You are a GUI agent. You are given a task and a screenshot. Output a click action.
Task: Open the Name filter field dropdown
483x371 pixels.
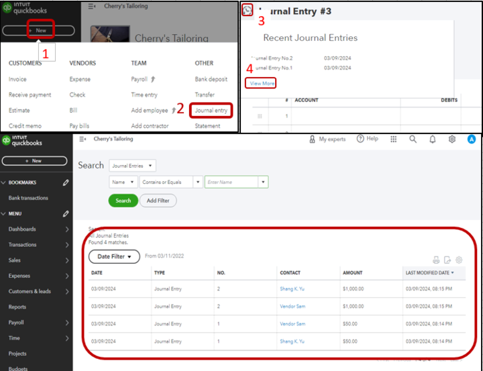click(x=123, y=182)
